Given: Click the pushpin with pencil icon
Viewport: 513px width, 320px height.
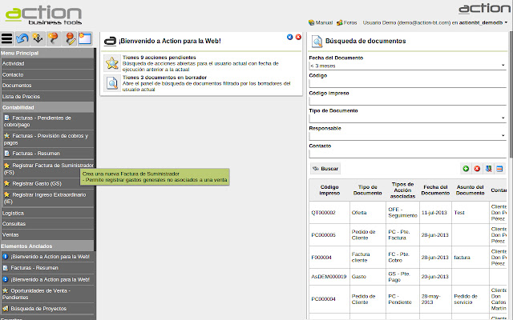Looking at the screenshot, I should (x=70, y=39).
